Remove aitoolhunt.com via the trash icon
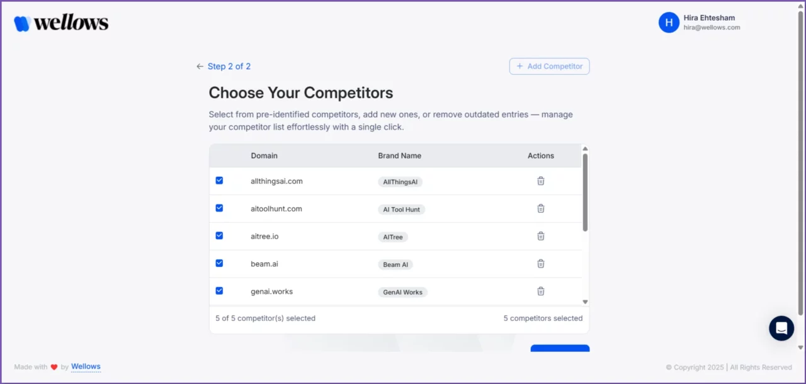 tap(540, 208)
